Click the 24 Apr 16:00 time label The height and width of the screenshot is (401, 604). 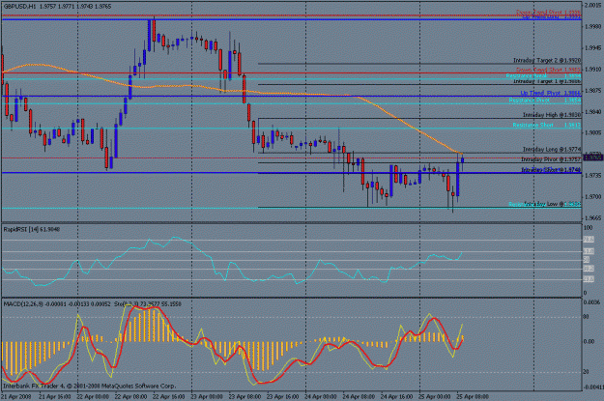[397, 396]
